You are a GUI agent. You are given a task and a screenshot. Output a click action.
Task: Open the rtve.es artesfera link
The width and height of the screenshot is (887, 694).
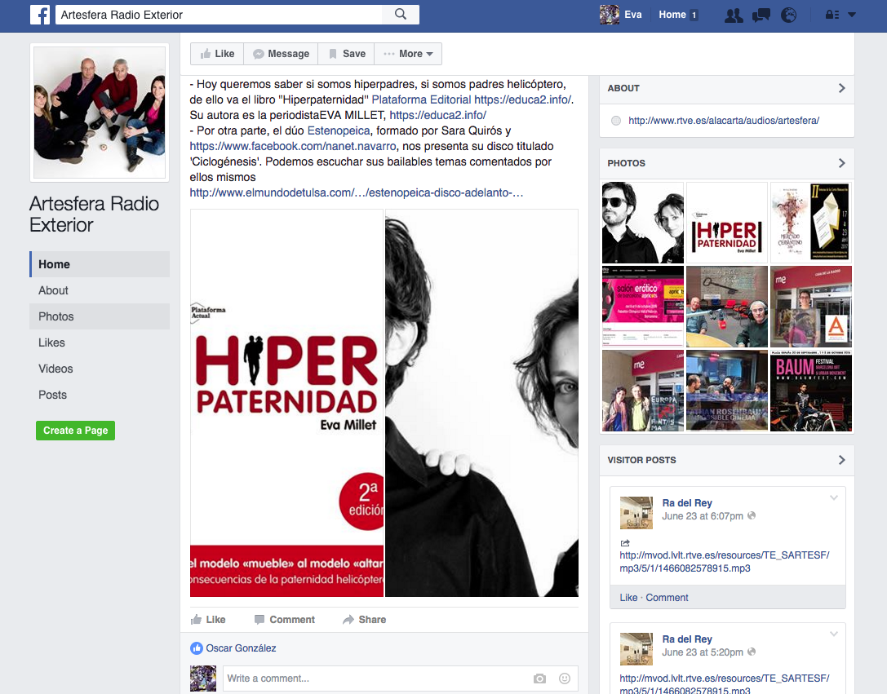coord(723,121)
